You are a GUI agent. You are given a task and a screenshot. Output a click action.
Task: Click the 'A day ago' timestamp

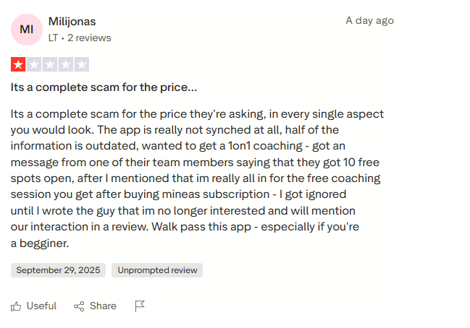(x=369, y=20)
